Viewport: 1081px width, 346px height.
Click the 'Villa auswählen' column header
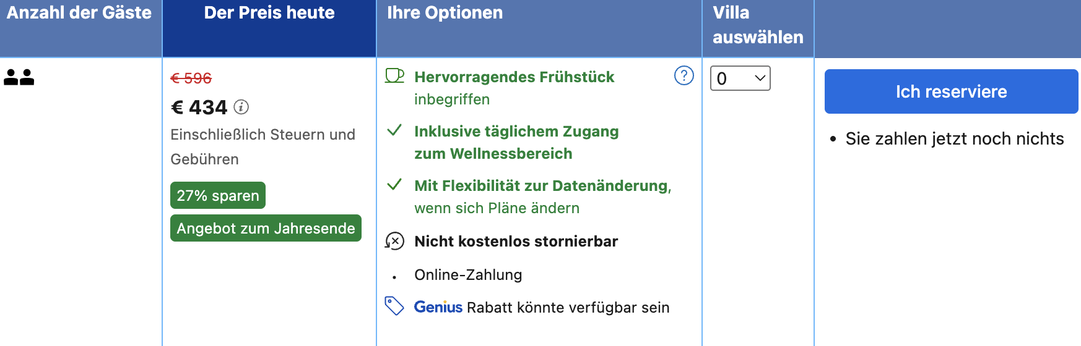(757, 25)
